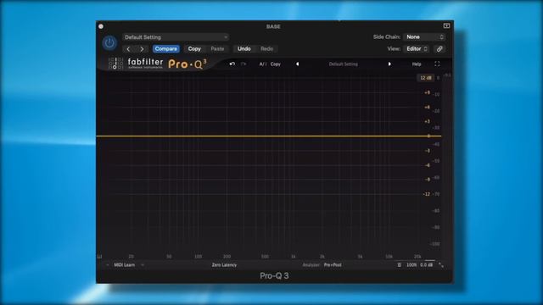Viewport: 543px width, 305px height.
Task: Click FabFilter redo arrow icon
Action: tap(244, 64)
